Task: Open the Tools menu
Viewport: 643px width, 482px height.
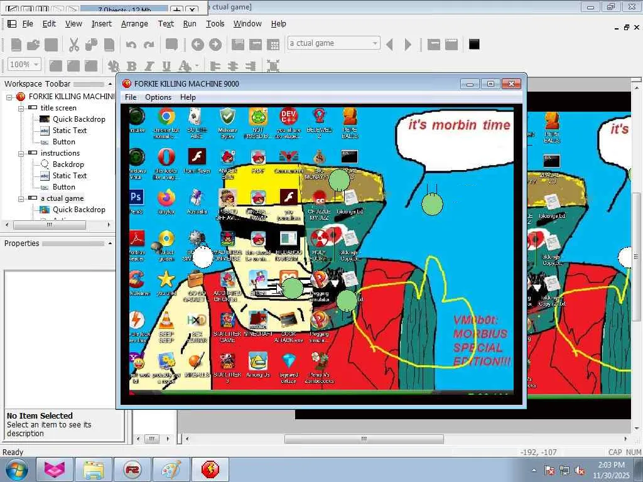Action: pyautogui.click(x=215, y=24)
